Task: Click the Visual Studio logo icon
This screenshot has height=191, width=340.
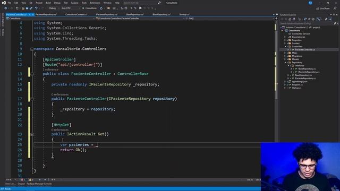Action: click(x=4, y=3)
